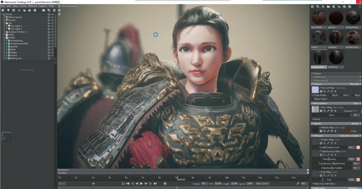Open the Scene menu
362x189 pixels.
tap(23, 6)
